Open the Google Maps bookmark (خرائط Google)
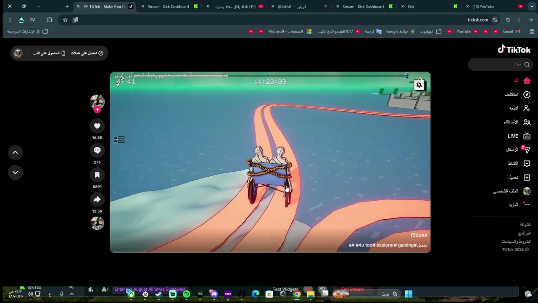 pyautogui.click(x=400, y=32)
